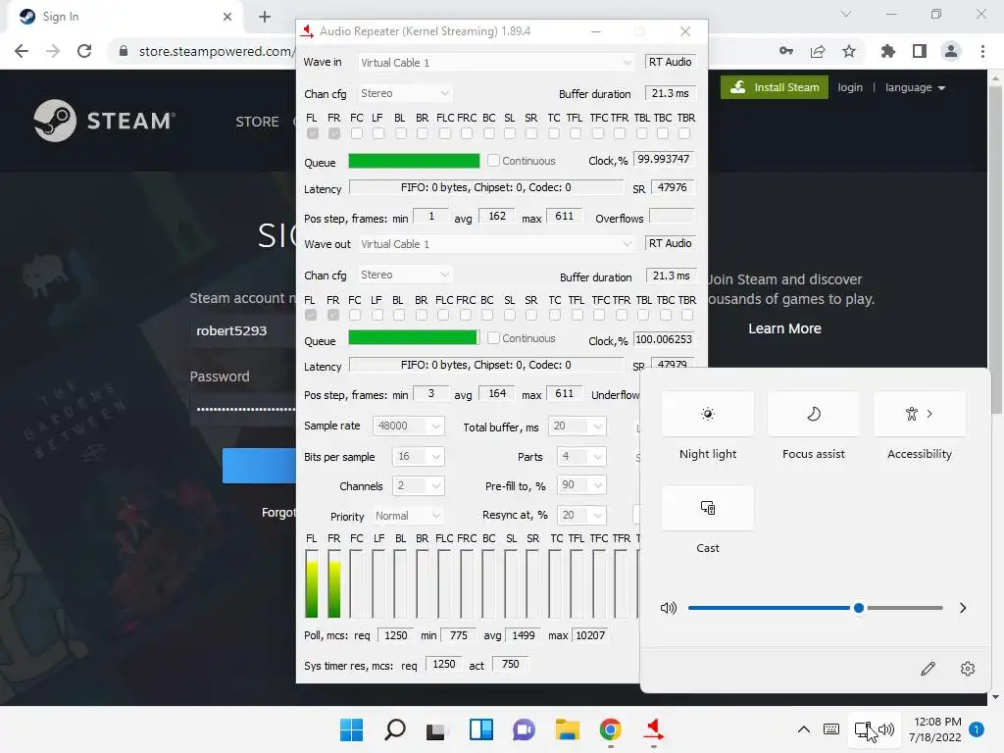Viewport: 1004px width, 753px height.
Task: Open all settings gear icon
Action: (x=968, y=669)
